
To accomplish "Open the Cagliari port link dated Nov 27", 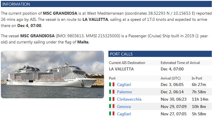I will click(x=124, y=114).
